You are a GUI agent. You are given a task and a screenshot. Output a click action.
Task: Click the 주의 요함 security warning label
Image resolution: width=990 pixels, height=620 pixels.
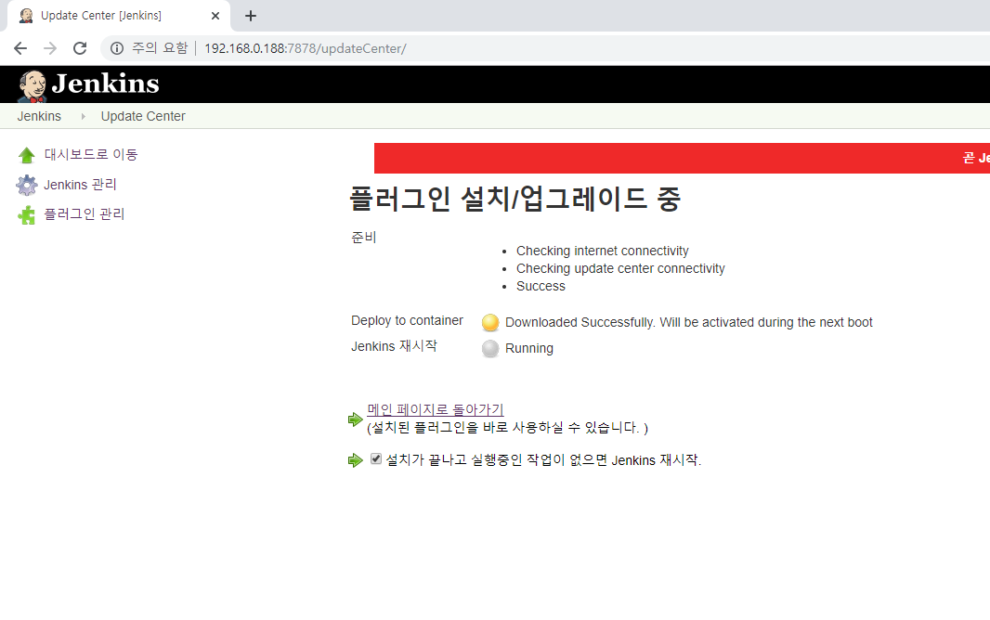(x=160, y=48)
